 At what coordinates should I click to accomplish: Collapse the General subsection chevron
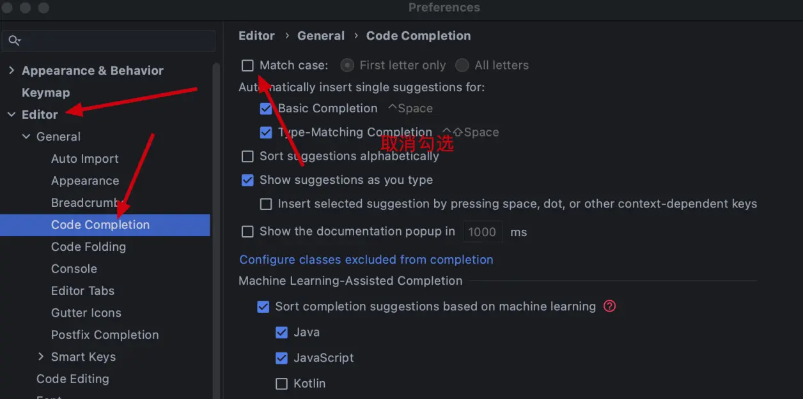coord(26,137)
